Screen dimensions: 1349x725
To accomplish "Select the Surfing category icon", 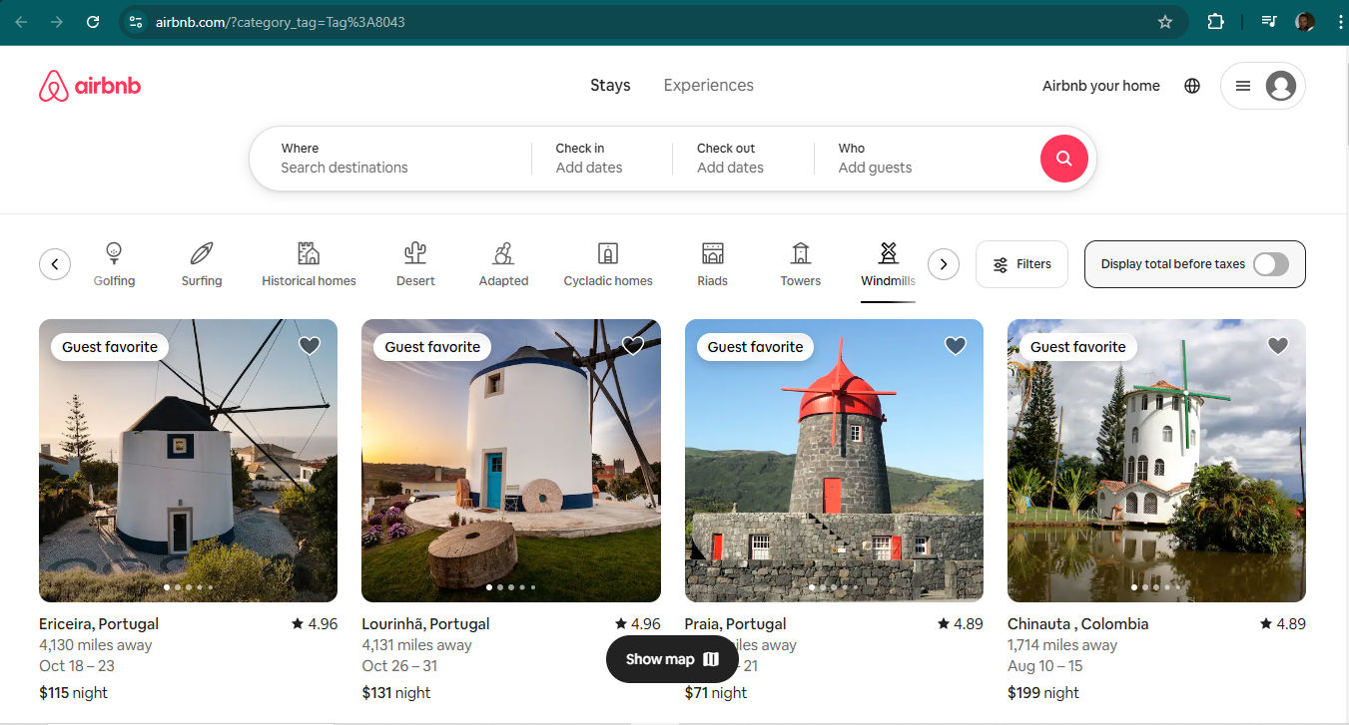I will pos(202,261).
